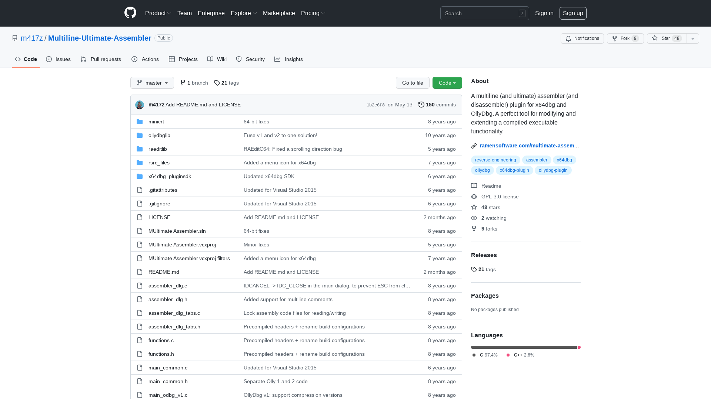The image size is (711, 399).
Task: Click the assembler_dlg.c file icon
Action: coord(140,286)
